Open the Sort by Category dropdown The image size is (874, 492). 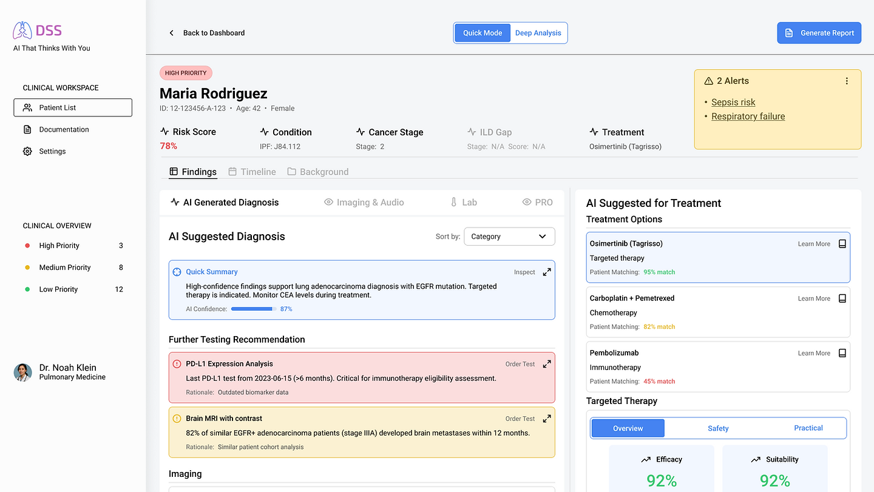pos(509,237)
